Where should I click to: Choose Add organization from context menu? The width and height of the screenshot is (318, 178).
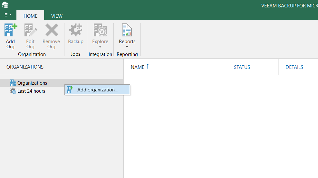click(x=97, y=90)
